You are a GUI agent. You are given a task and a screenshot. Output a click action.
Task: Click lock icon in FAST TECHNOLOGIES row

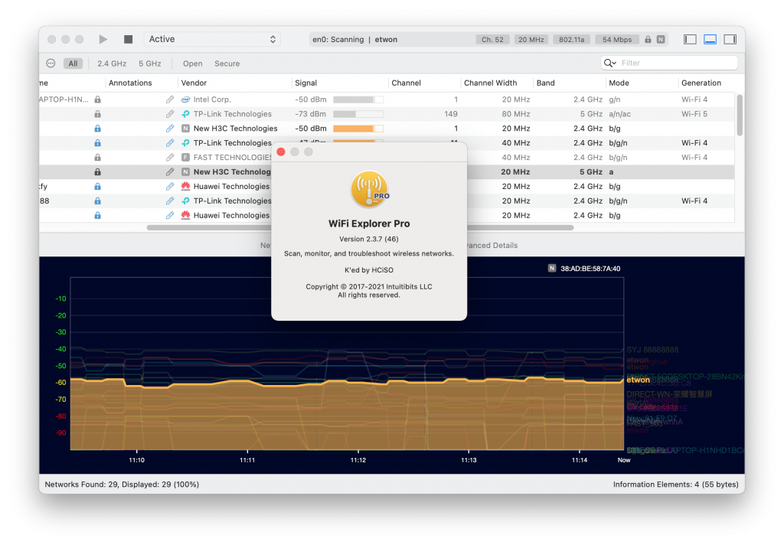97,158
